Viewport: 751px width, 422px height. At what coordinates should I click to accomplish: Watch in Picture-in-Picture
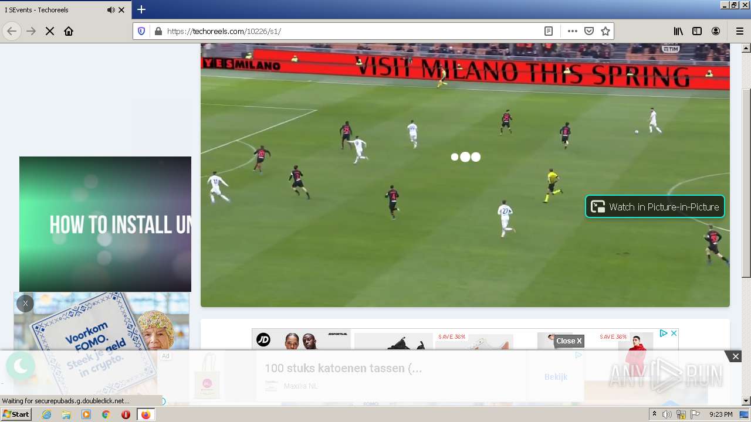[655, 206]
